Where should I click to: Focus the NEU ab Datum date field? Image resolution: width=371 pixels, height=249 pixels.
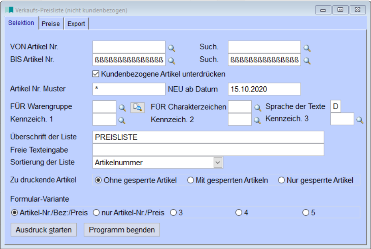coord(264,89)
